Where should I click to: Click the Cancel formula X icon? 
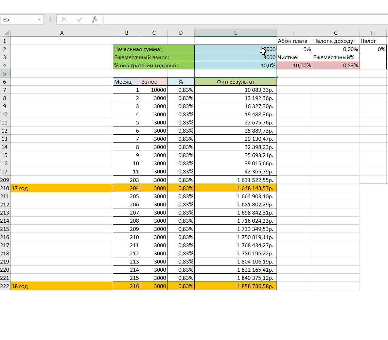[64, 19]
